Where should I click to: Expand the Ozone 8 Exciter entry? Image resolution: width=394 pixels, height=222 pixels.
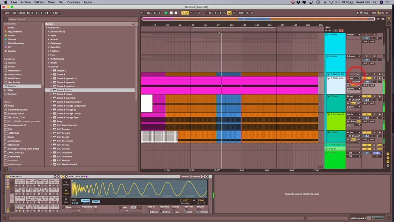[x=51, y=90]
